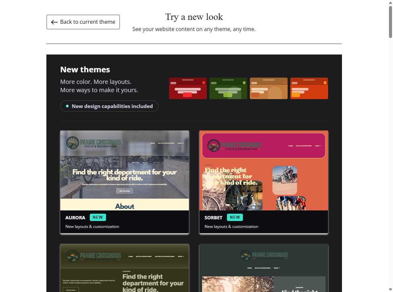Image resolution: width=393 pixels, height=292 pixels.
Task: Click the About heading in Aurora preview
Action: (125, 206)
